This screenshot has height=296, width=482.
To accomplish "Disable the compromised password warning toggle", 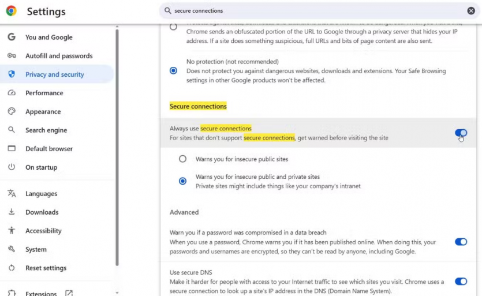I will click(461, 242).
